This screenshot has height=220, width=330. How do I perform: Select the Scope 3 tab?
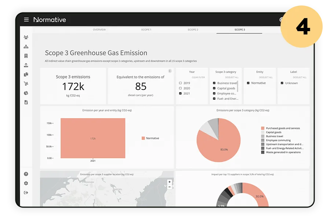240,30
